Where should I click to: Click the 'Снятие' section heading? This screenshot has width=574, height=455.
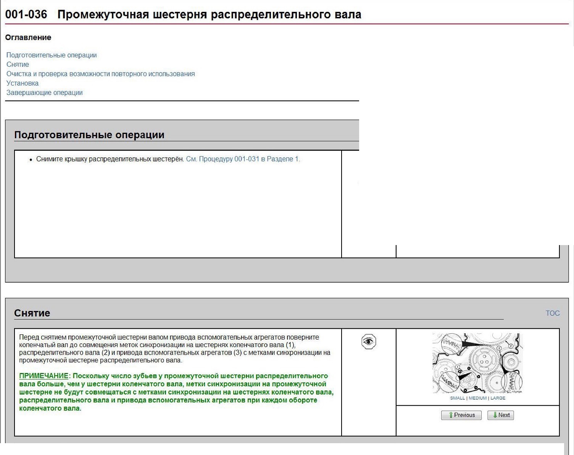tap(32, 313)
